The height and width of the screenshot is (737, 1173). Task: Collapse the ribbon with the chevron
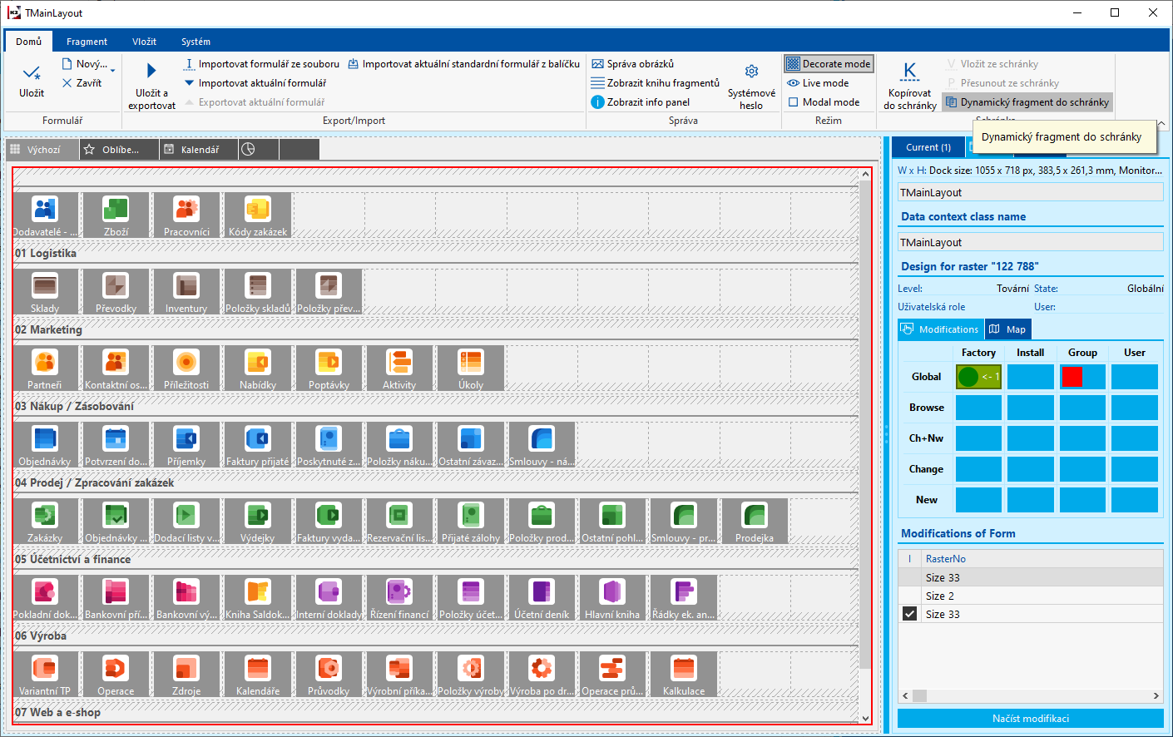pyautogui.click(x=1161, y=124)
